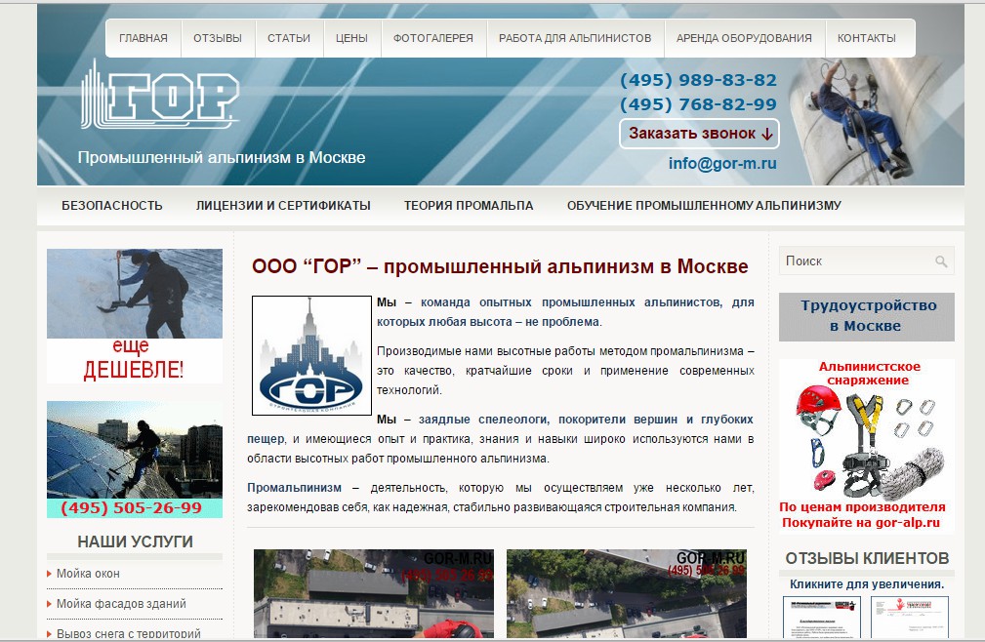Click Промышленный альпинизм в Москве tagline
Image resolution: width=985 pixels, height=642 pixels.
pos(222,157)
